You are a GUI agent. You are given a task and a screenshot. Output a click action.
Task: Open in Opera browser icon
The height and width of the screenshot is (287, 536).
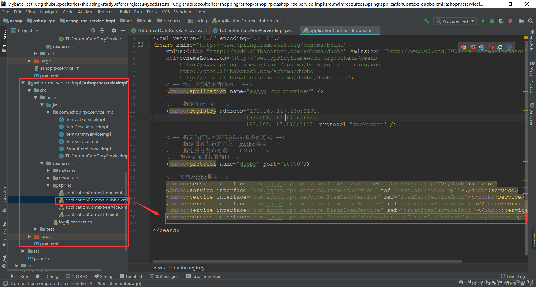coord(491,47)
